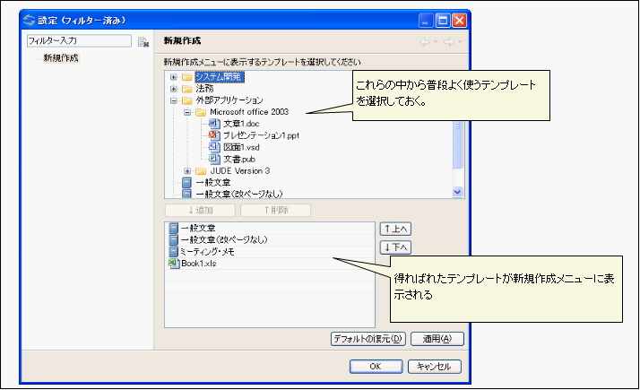Screen dimensions: 640x390
Task: Click the ↓下へ move down button
Action: (395, 247)
